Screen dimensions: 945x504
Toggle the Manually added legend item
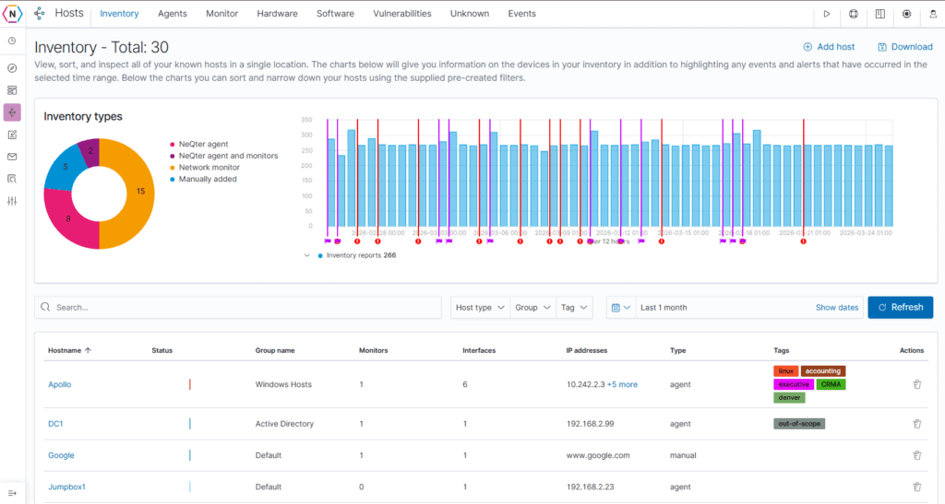tap(207, 179)
